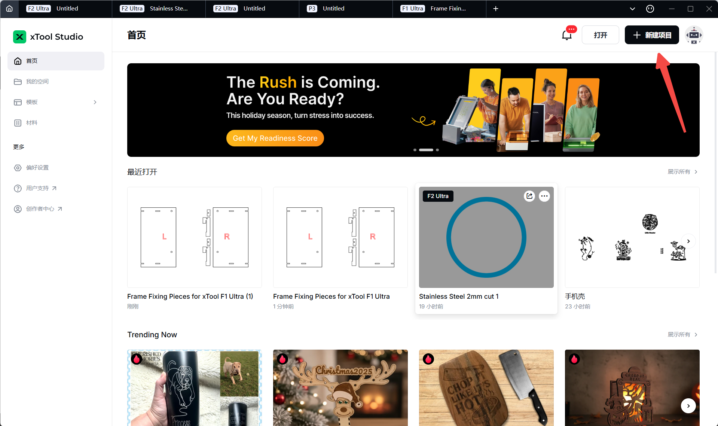Image resolution: width=718 pixels, height=426 pixels.
Task: Add a new tab with the plus icon
Action: pos(496,9)
